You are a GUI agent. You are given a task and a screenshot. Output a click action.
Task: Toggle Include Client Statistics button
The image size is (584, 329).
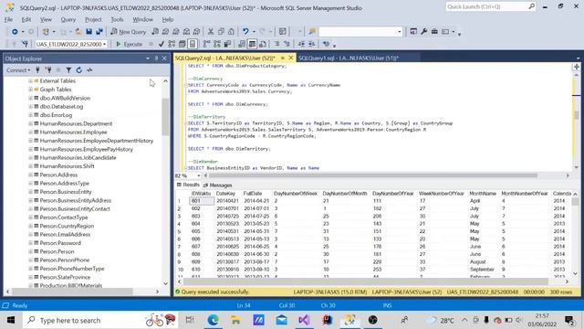pyautogui.click(x=227, y=44)
